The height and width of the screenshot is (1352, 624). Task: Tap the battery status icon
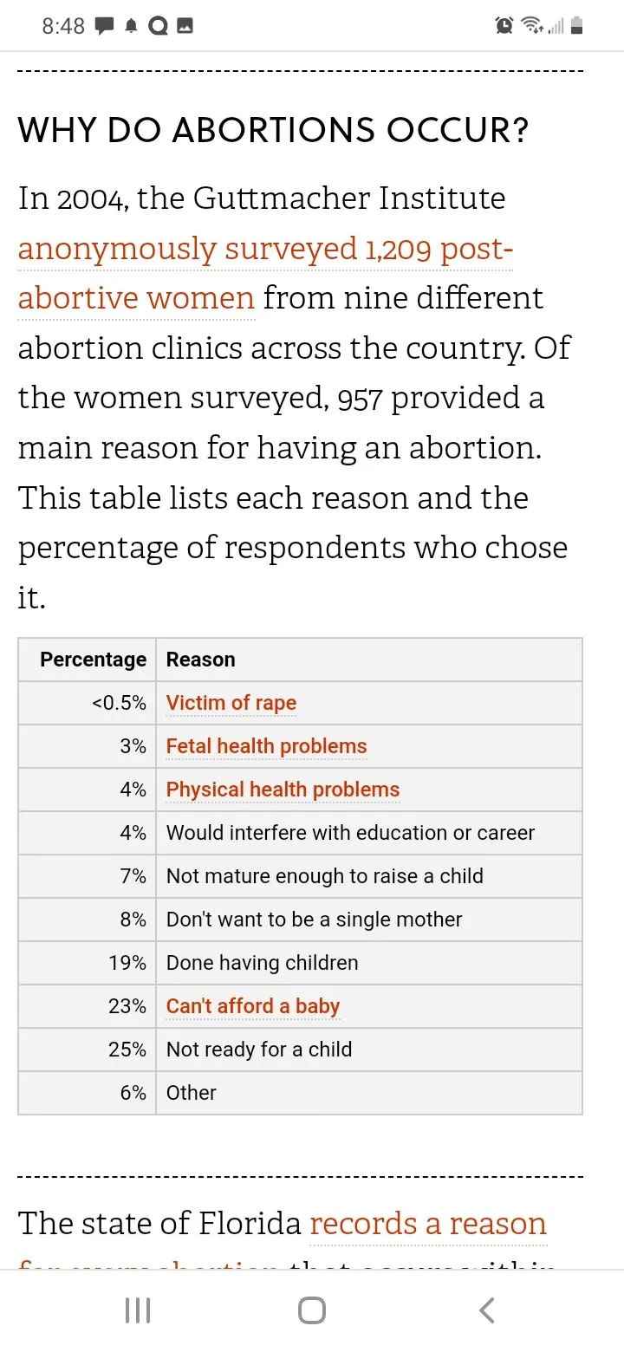(577, 26)
